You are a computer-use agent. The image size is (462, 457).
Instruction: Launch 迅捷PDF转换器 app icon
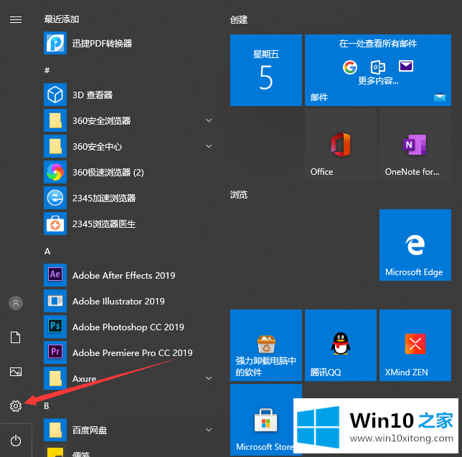point(55,43)
